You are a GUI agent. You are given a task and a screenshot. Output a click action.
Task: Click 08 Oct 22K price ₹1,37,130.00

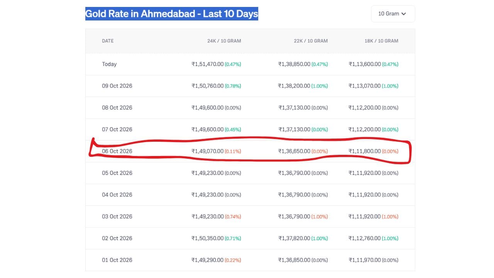pyautogui.click(x=294, y=108)
